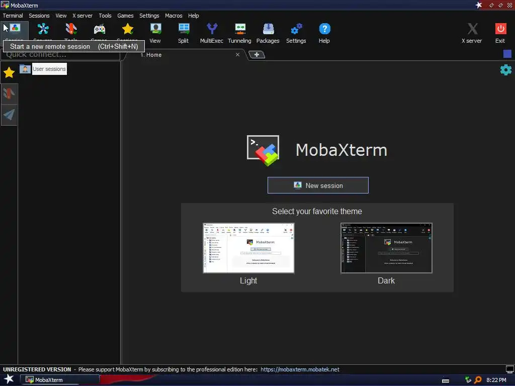Open the Macros menu
Screen dimensions: 515x386
pyautogui.click(x=174, y=16)
